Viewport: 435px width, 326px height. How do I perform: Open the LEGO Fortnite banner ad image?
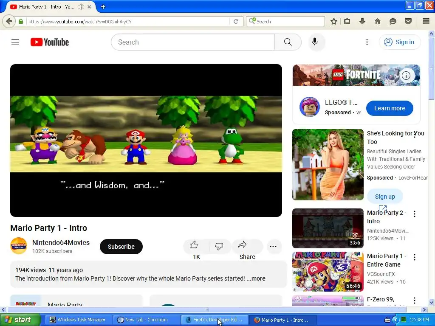356,75
